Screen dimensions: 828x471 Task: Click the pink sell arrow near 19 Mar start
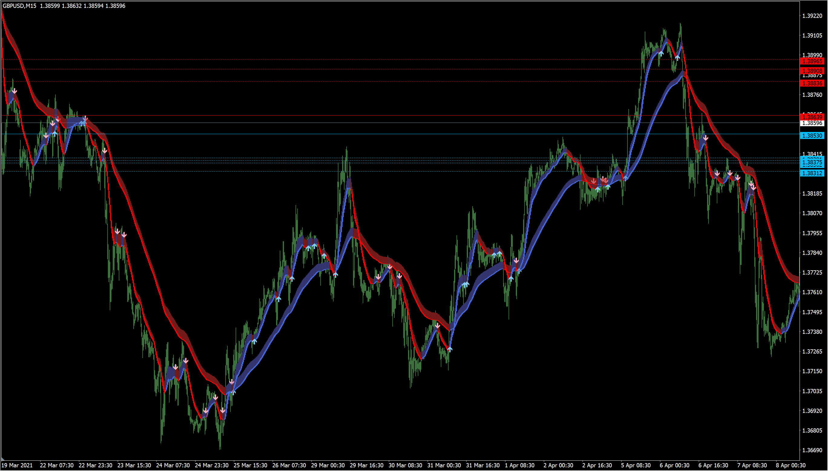point(15,91)
